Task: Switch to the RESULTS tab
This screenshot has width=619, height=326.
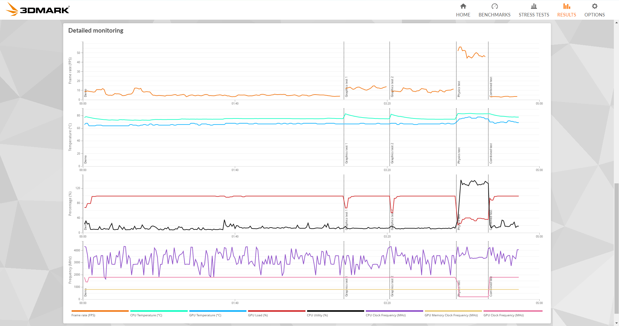Action: (566, 15)
